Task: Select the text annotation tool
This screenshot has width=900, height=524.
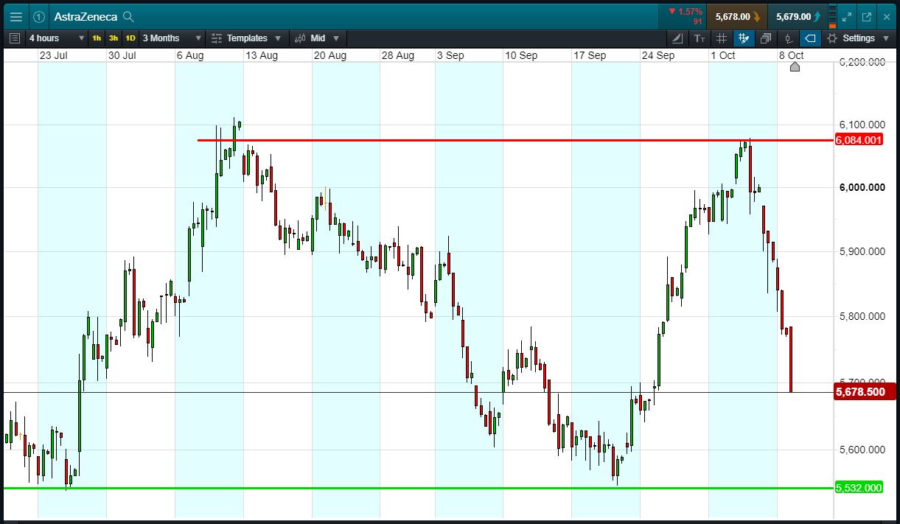Action: pos(700,38)
